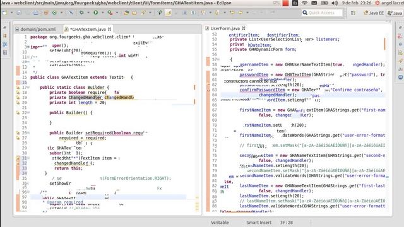404x227 pixels.
Task: Click the Quick Access search field
Action: (x=322, y=13)
